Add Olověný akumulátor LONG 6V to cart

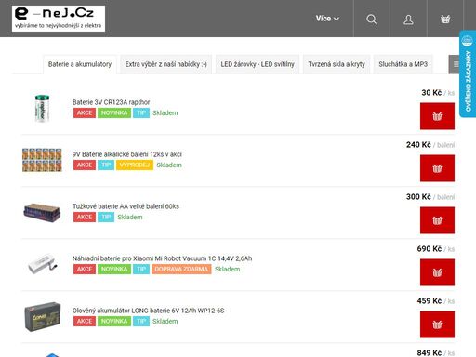tap(437, 324)
